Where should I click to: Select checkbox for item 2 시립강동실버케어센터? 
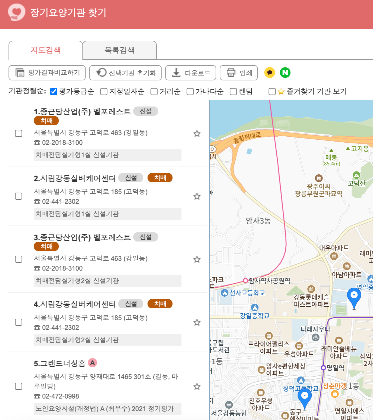[x=18, y=196]
